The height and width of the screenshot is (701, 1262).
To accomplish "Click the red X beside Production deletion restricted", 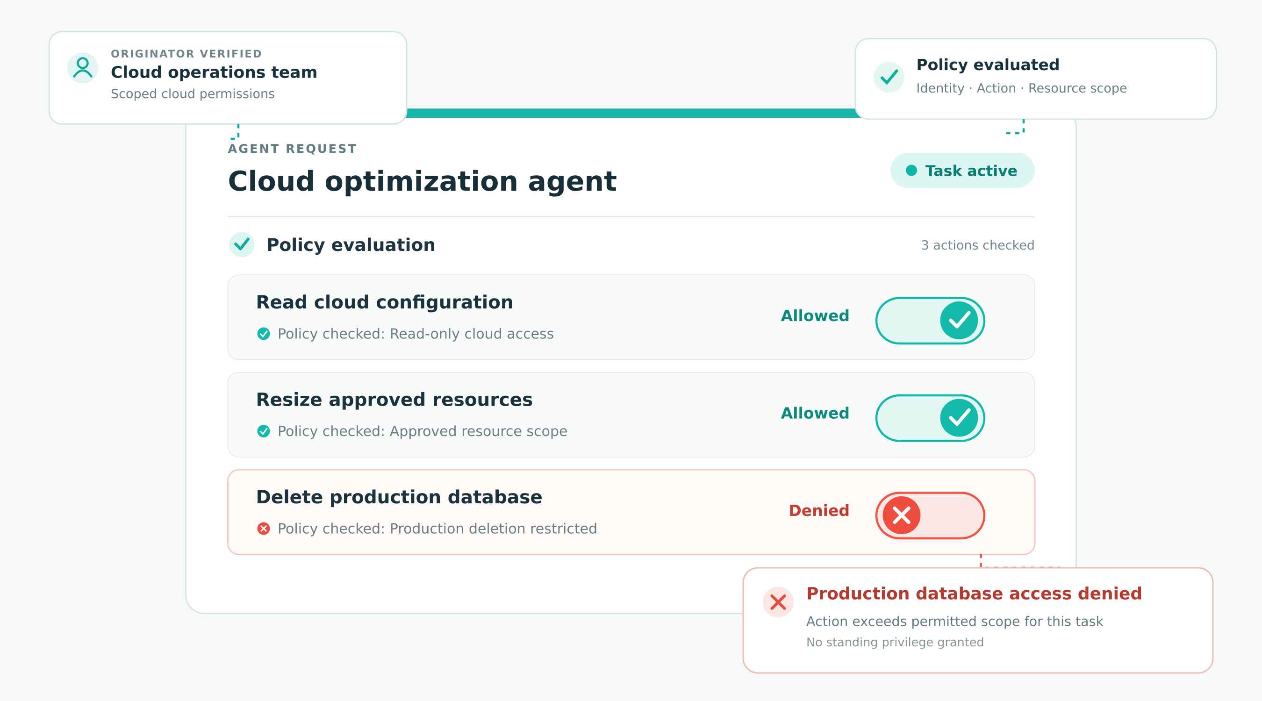I will pos(264,529).
